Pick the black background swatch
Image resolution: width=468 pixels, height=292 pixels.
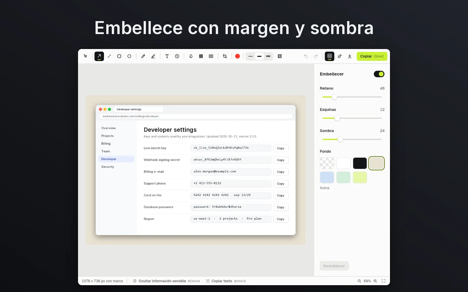360,163
